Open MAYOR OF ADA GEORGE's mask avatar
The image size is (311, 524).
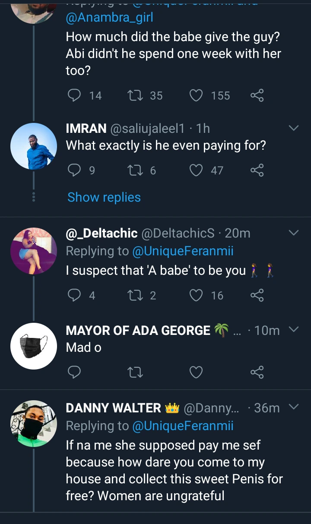click(x=34, y=346)
